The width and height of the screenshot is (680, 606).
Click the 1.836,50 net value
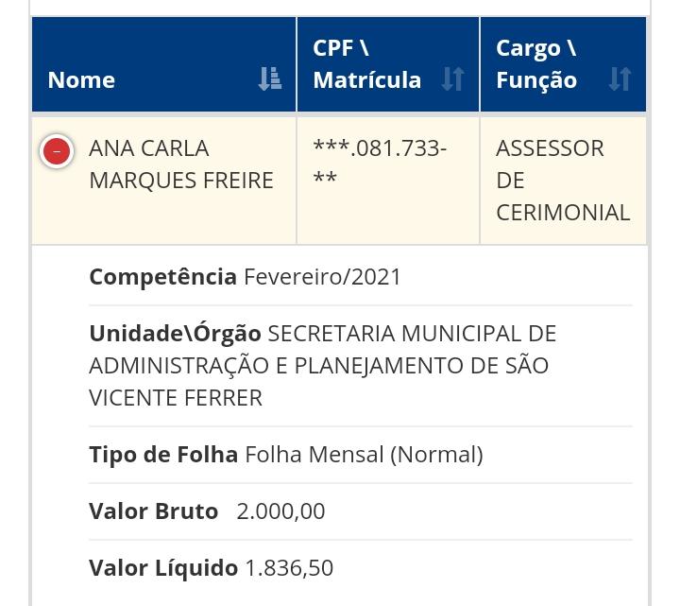pyautogui.click(x=289, y=568)
